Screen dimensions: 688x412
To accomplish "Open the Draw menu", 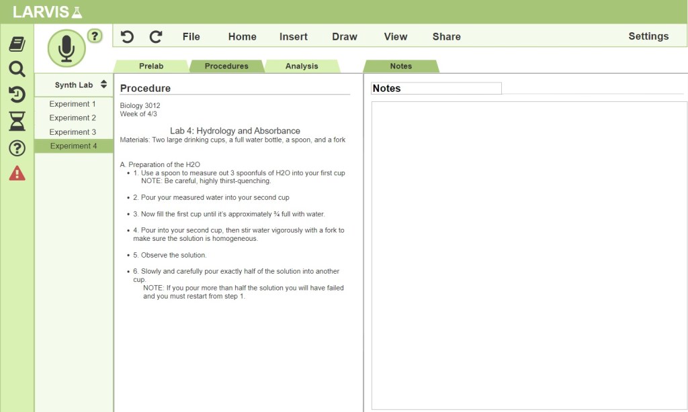I will pos(345,37).
